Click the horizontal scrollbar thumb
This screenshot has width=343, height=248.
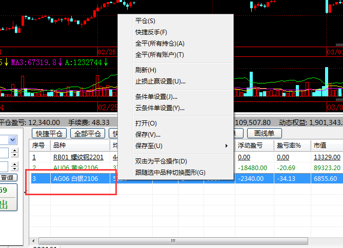coord(173,241)
